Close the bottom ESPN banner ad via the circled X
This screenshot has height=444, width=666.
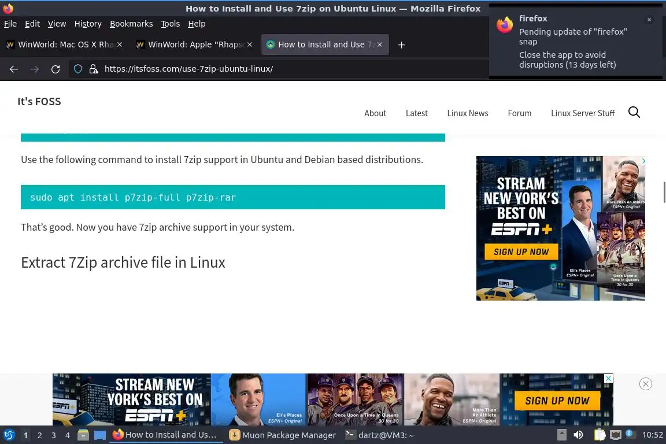(646, 384)
